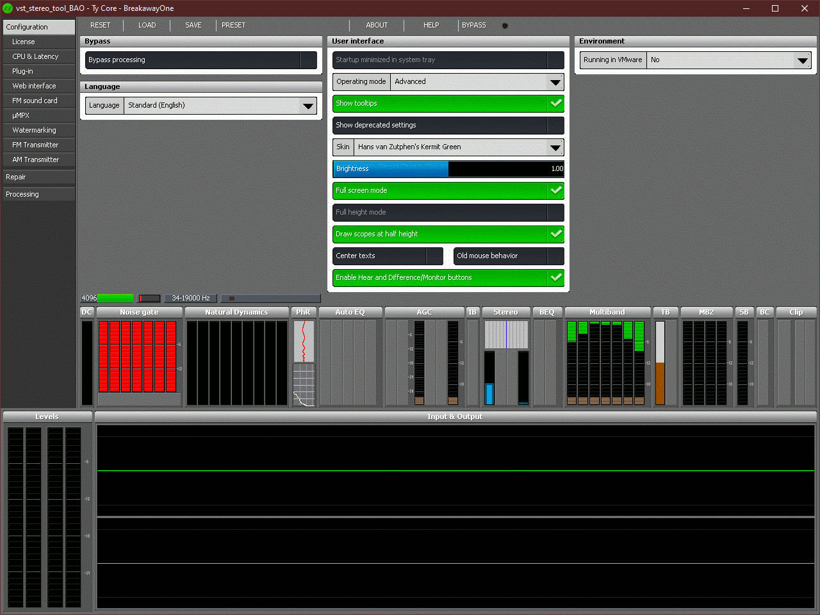Screen dimensions: 820x615
Task: Open Watermarking page
Action: pyautogui.click(x=39, y=130)
